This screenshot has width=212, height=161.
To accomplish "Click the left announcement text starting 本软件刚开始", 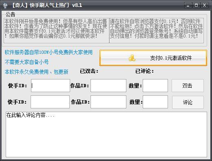I will coord(56,31).
